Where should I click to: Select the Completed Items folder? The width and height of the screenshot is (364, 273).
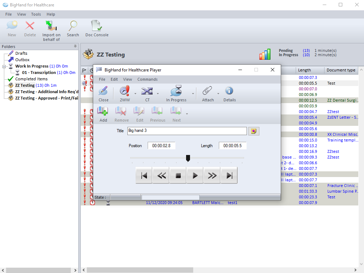click(31, 79)
